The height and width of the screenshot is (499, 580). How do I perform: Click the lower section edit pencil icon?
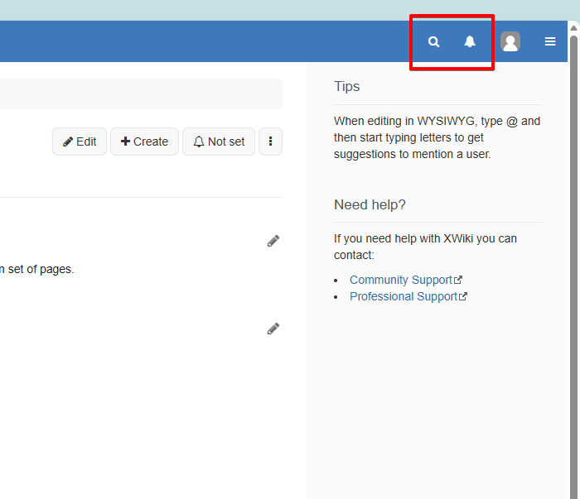tap(273, 329)
